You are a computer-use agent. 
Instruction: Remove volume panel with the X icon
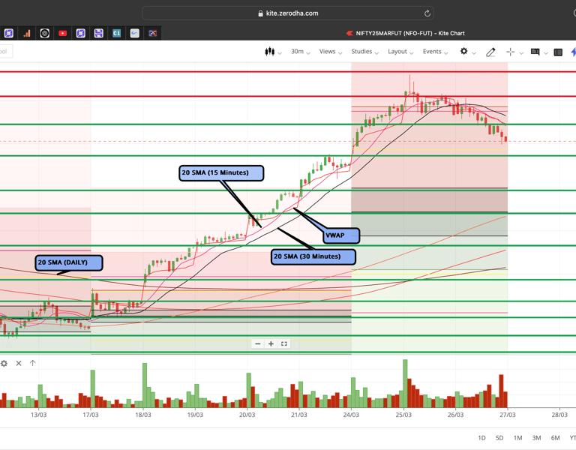(19, 363)
